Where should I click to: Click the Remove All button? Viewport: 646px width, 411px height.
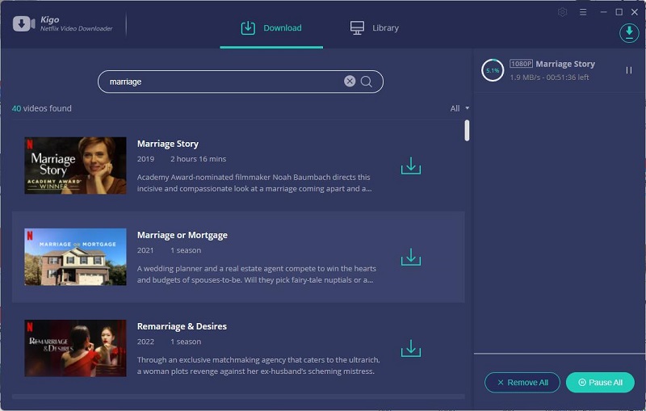click(x=522, y=383)
